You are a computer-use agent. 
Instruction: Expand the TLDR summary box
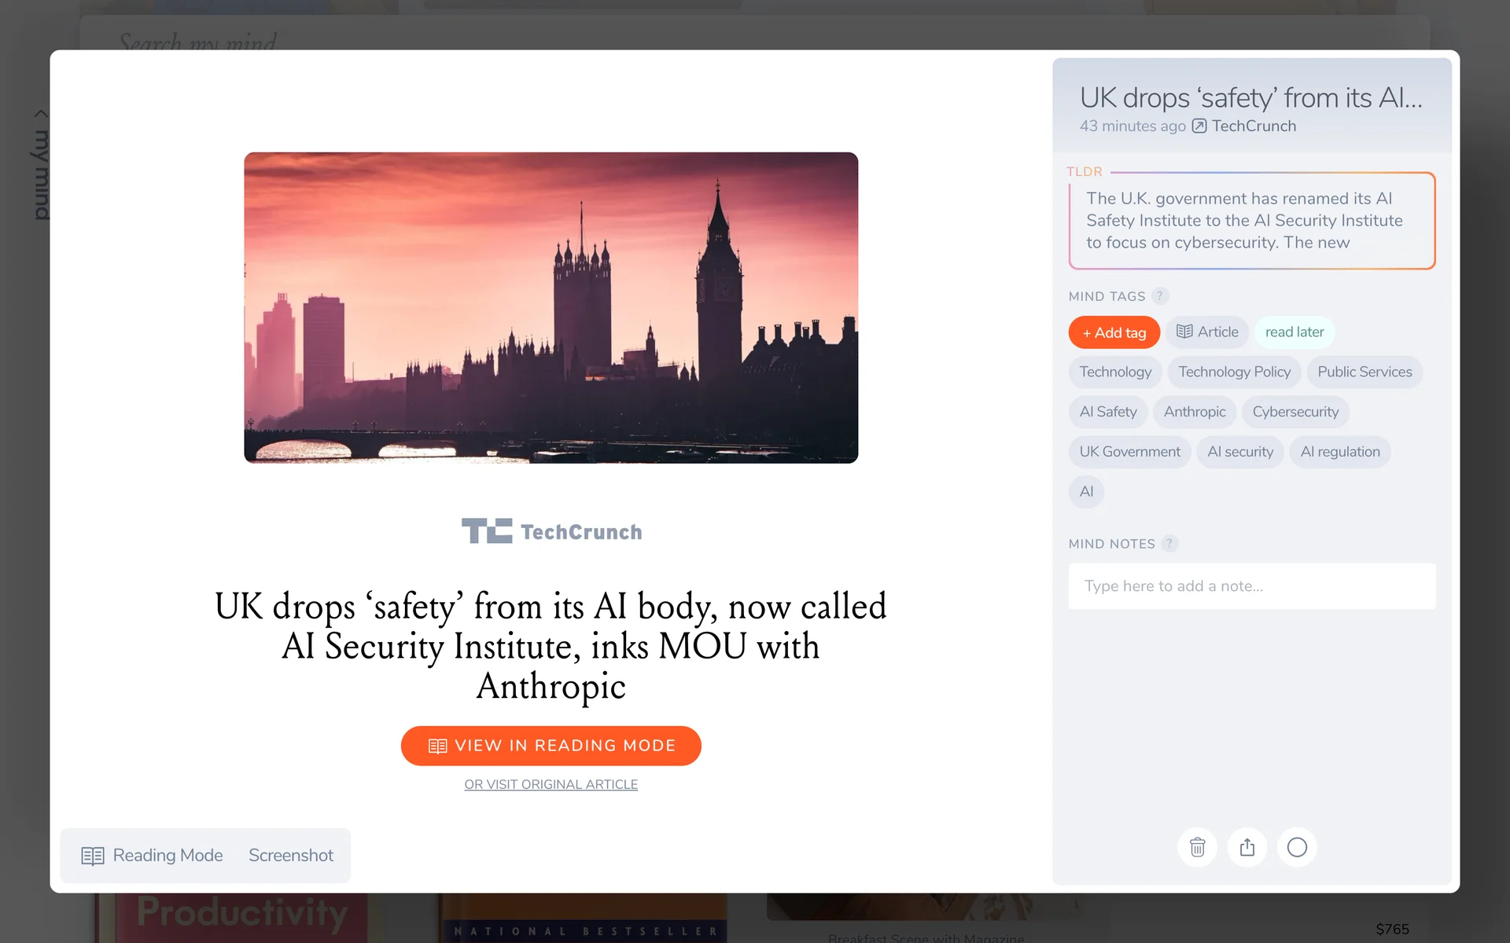[1252, 221]
